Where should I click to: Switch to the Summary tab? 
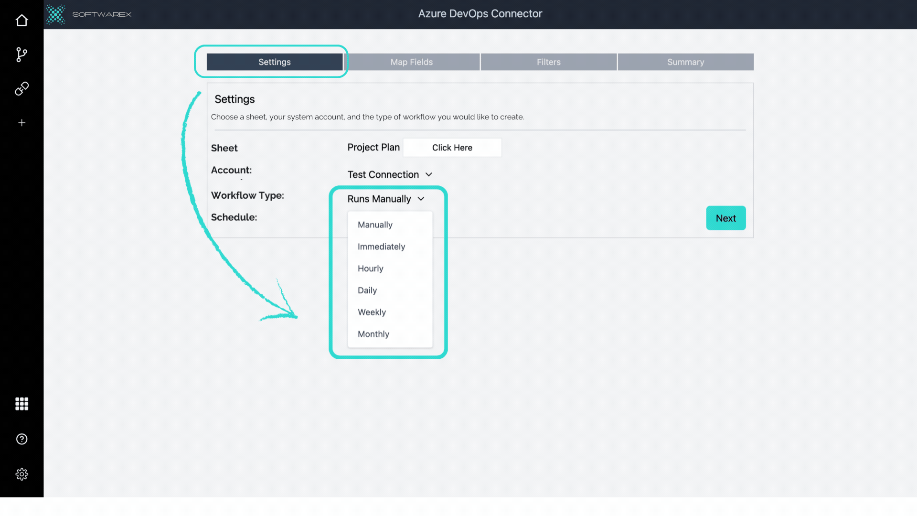click(686, 62)
